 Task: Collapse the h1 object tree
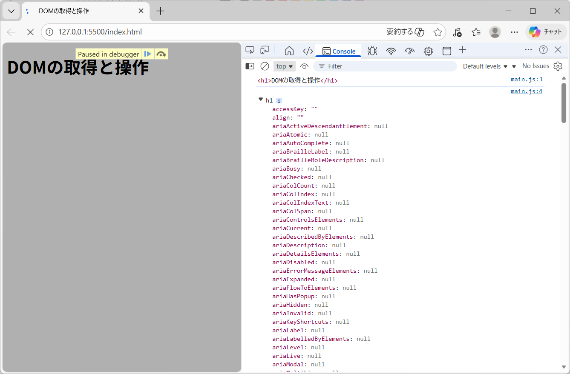tap(261, 100)
